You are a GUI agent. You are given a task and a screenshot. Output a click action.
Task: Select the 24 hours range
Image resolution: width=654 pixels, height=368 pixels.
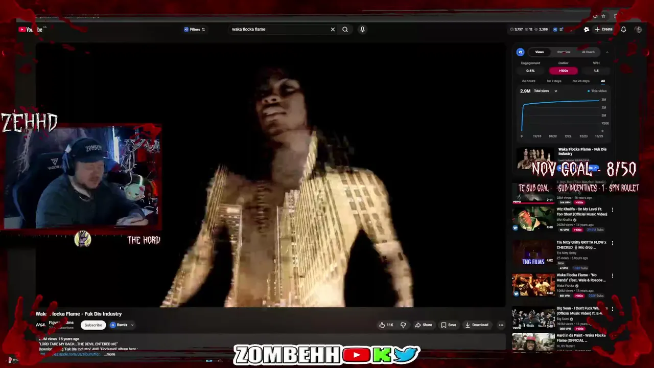pyautogui.click(x=528, y=81)
